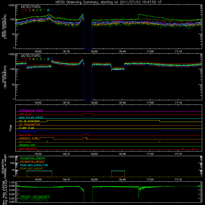Click magenta detector 2 in rear segments legend

[26, 59]
